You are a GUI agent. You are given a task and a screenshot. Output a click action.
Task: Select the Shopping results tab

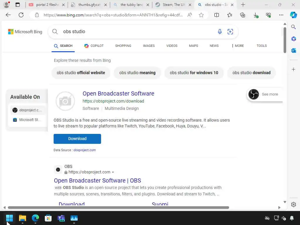pos(123,46)
